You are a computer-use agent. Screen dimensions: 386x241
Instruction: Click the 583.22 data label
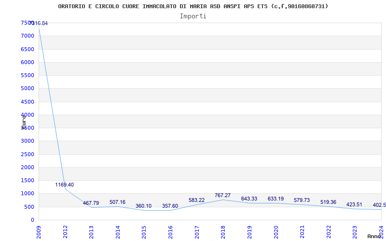point(196,200)
